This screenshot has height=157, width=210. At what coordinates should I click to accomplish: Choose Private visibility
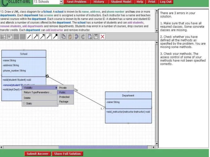tap(65, 88)
